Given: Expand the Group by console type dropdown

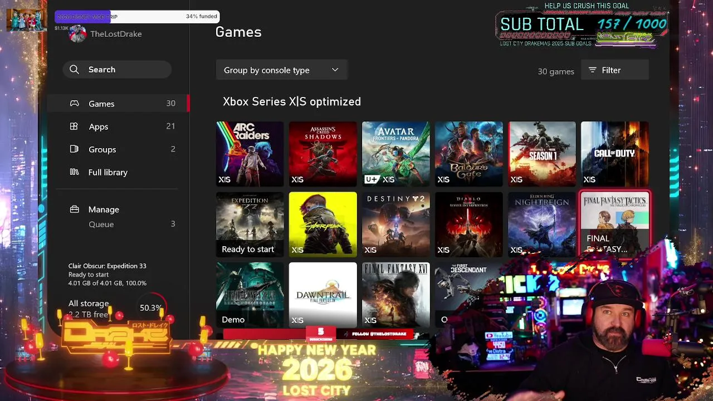Looking at the screenshot, I should (282, 70).
